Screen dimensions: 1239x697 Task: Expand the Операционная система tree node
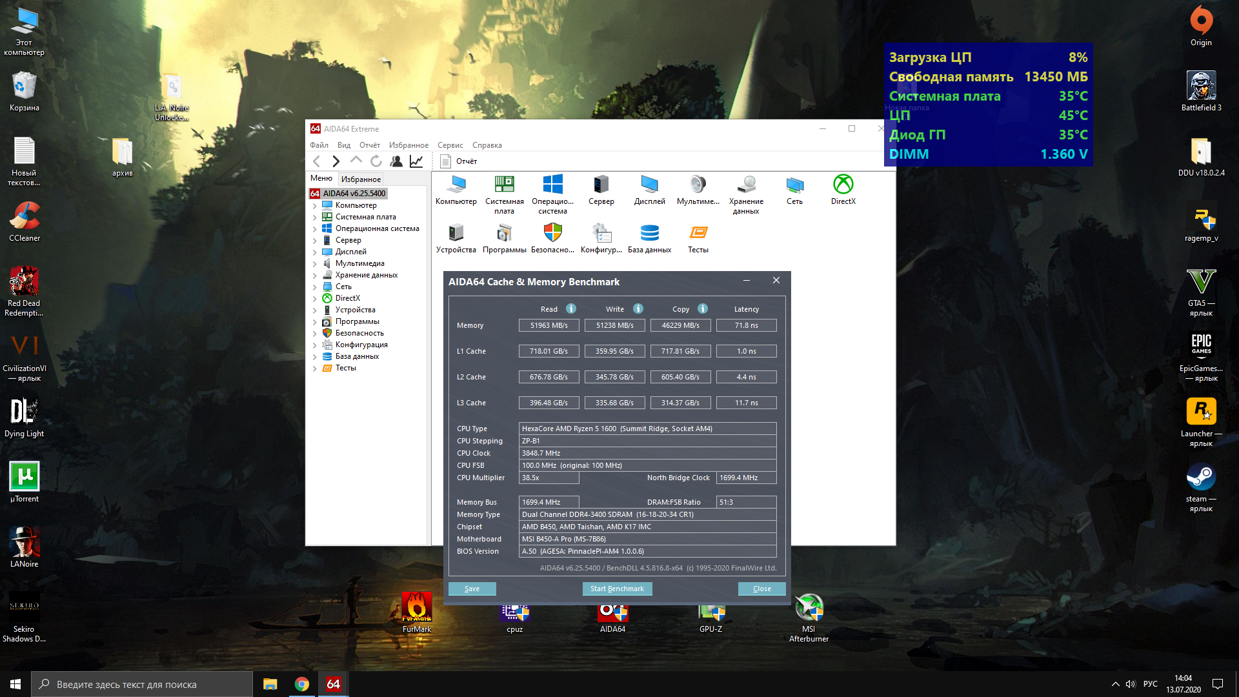315,229
